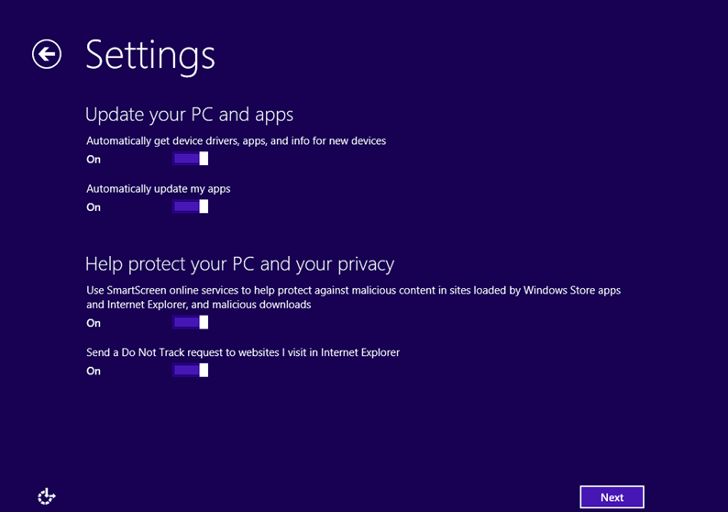Screen dimensions: 728x512
Task: Click the On label under device drivers
Action: 94,160
